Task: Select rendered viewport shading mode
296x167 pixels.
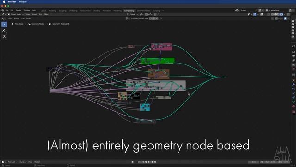Action: point(282,14)
